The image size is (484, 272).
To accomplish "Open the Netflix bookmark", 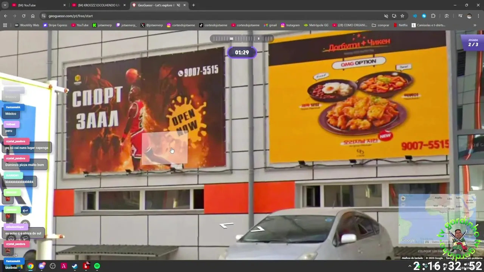I will click(400, 25).
